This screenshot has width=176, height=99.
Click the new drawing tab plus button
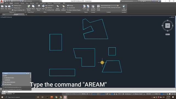[x=26, y=15]
